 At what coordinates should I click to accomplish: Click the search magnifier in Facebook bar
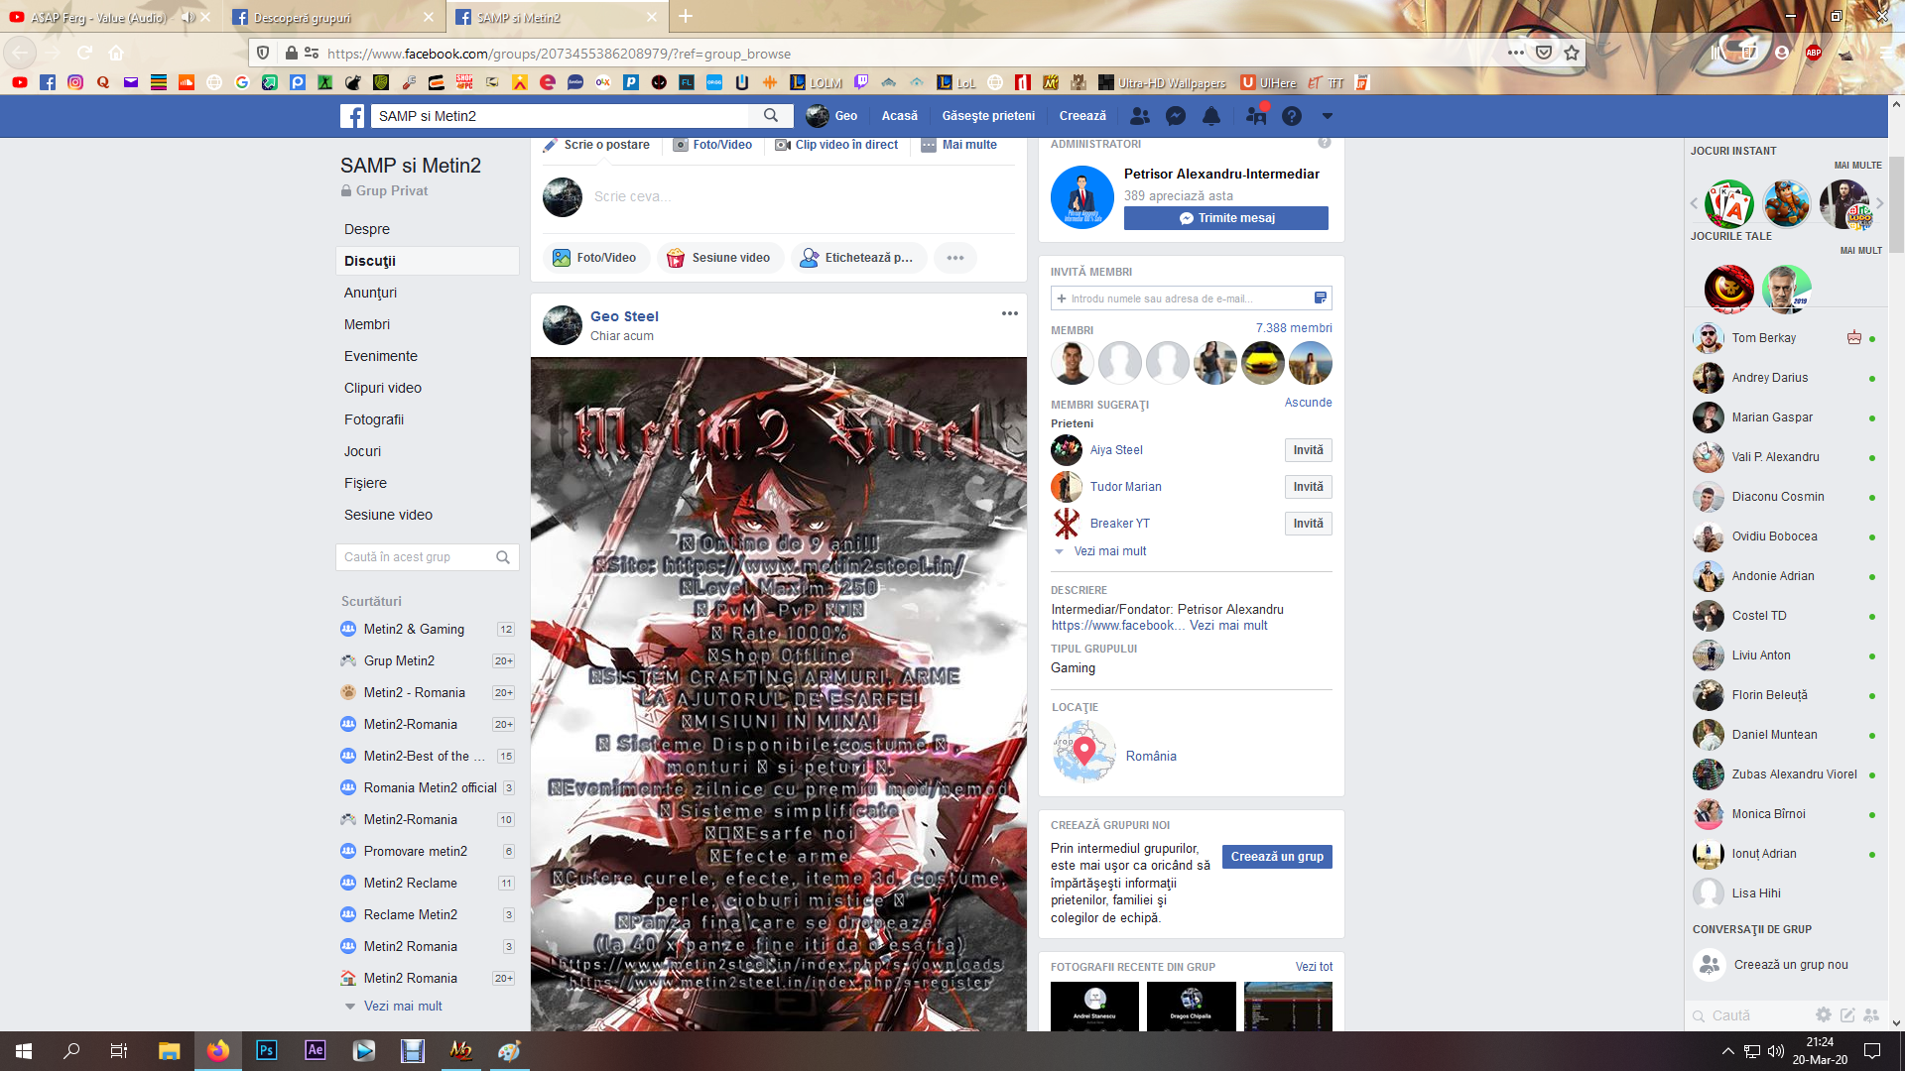click(x=771, y=116)
